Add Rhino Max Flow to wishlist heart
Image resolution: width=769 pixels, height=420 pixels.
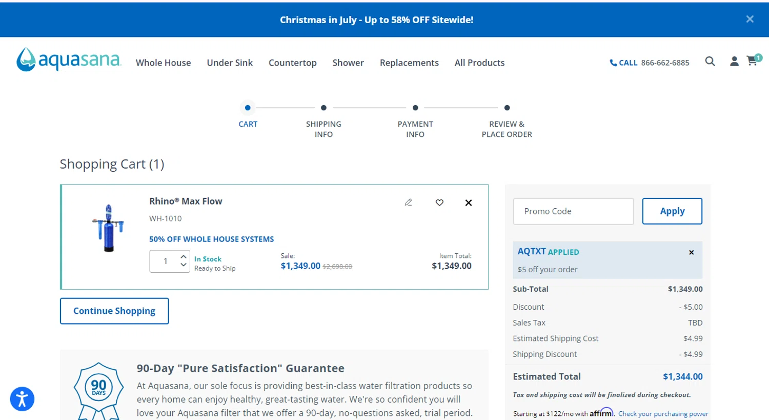[439, 203]
